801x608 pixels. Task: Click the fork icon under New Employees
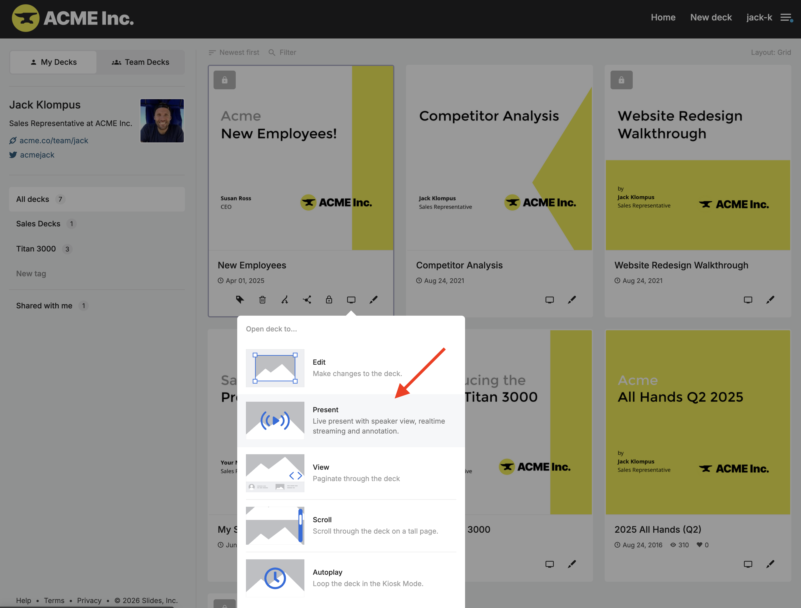pos(285,300)
